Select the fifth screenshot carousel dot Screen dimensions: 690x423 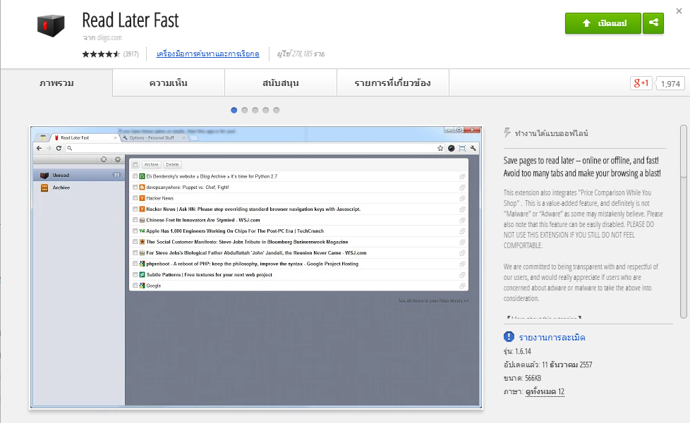coord(277,111)
